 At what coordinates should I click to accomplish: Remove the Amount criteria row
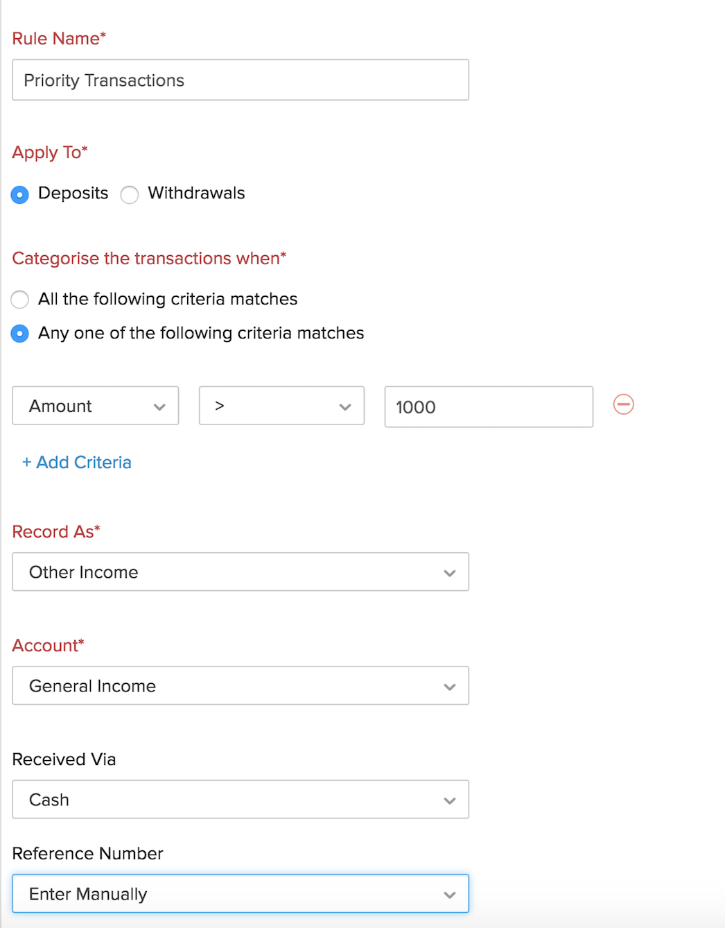(623, 404)
